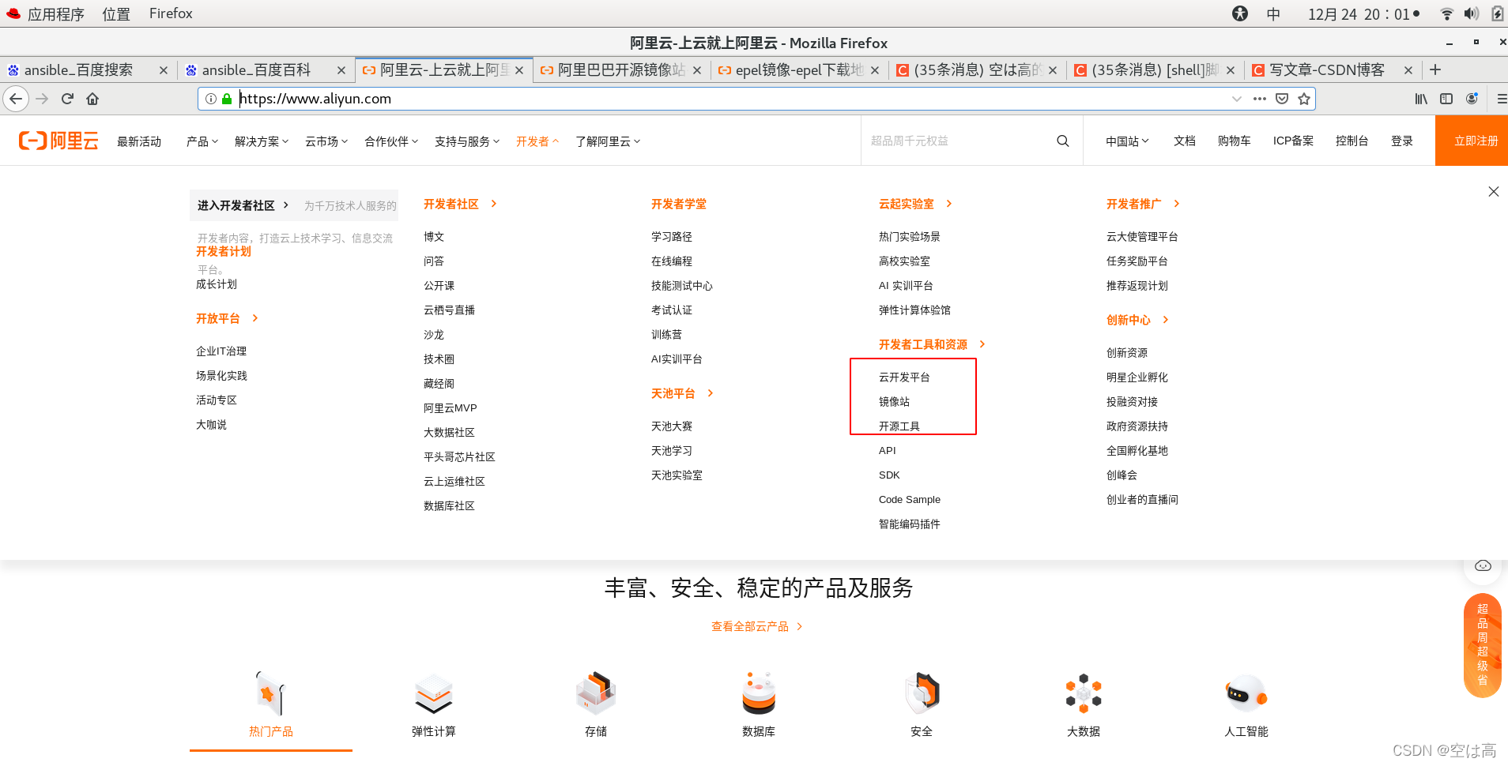Open the 云开发平台 link
This screenshot has width=1508, height=766.
tap(904, 377)
